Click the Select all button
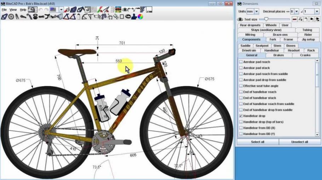 pyautogui.click(x=258, y=142)
